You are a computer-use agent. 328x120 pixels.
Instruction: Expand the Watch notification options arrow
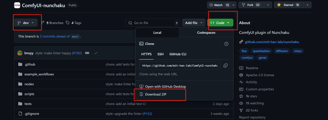[x=234, y=5]
